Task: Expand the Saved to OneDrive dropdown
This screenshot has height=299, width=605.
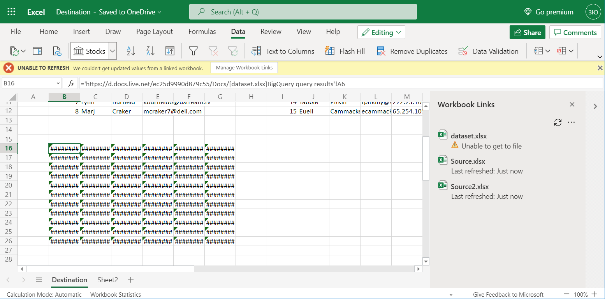Action: pos(159,12)
